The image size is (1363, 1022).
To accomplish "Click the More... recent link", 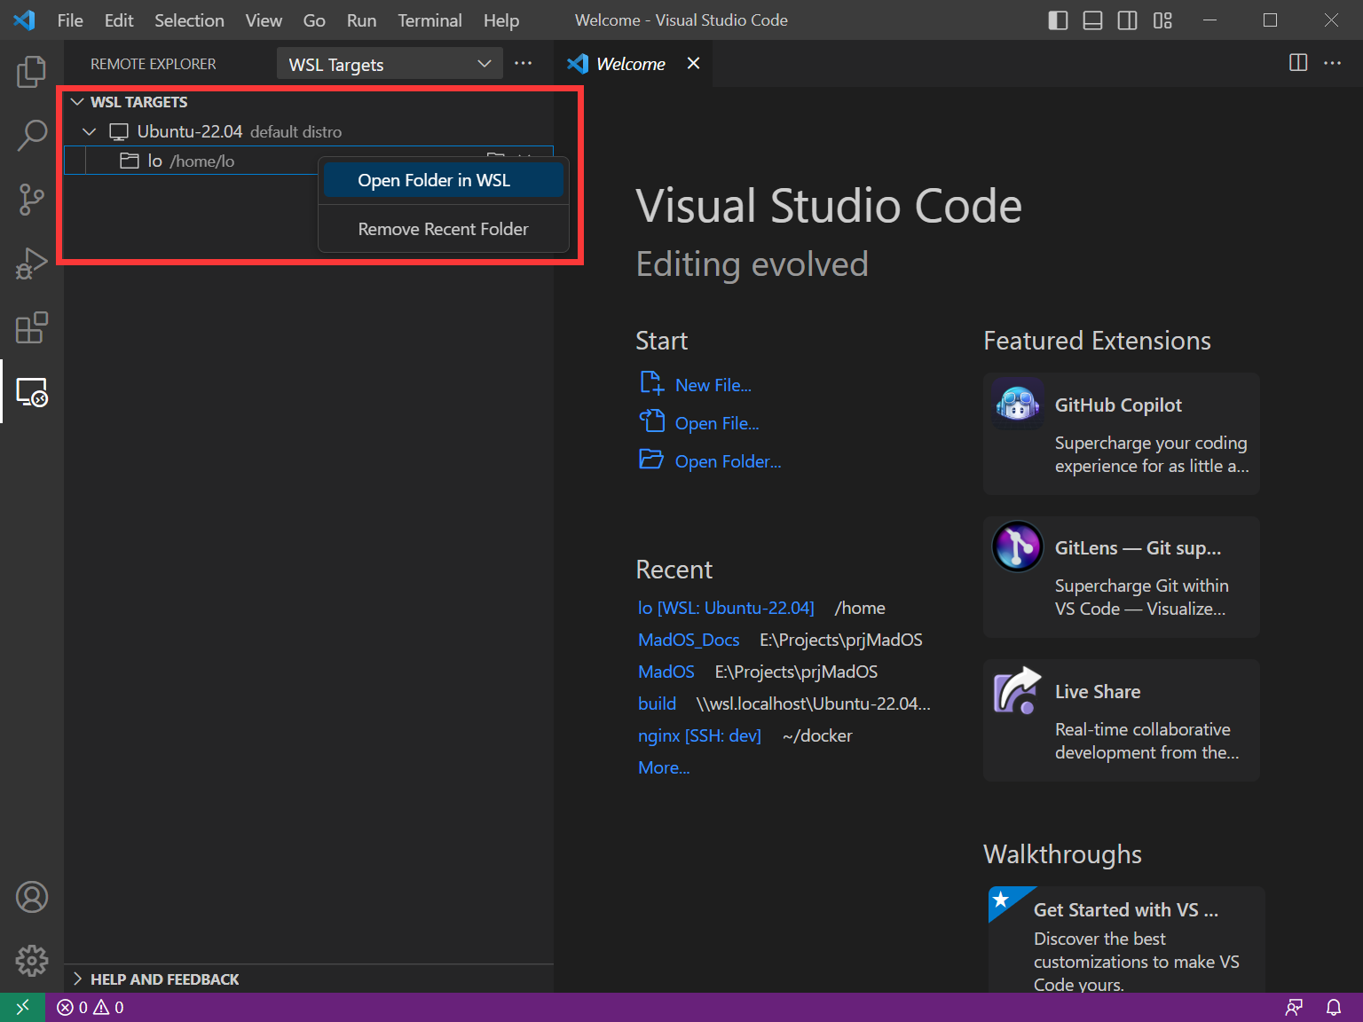I will point(664,767).
